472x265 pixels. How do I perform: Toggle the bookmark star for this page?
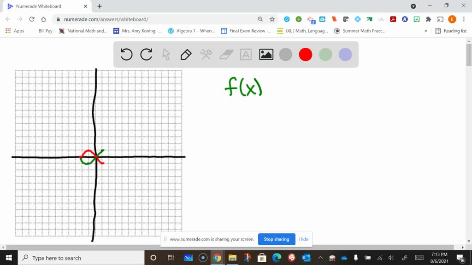272,20
